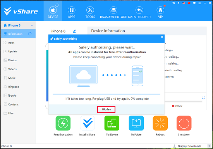
Task: Click the To iDevice transfer icon
Action: pos(112,123)
